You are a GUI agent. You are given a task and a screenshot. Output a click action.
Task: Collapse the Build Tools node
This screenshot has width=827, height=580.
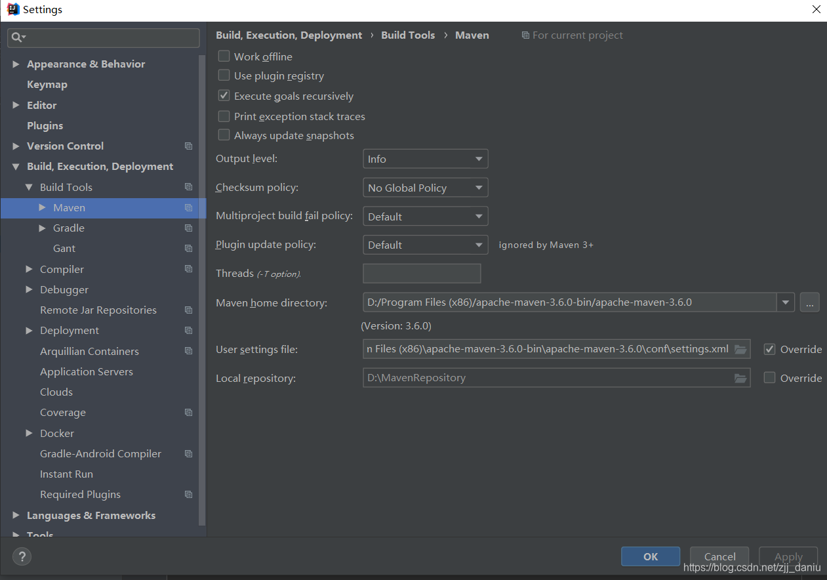(29, 187)
